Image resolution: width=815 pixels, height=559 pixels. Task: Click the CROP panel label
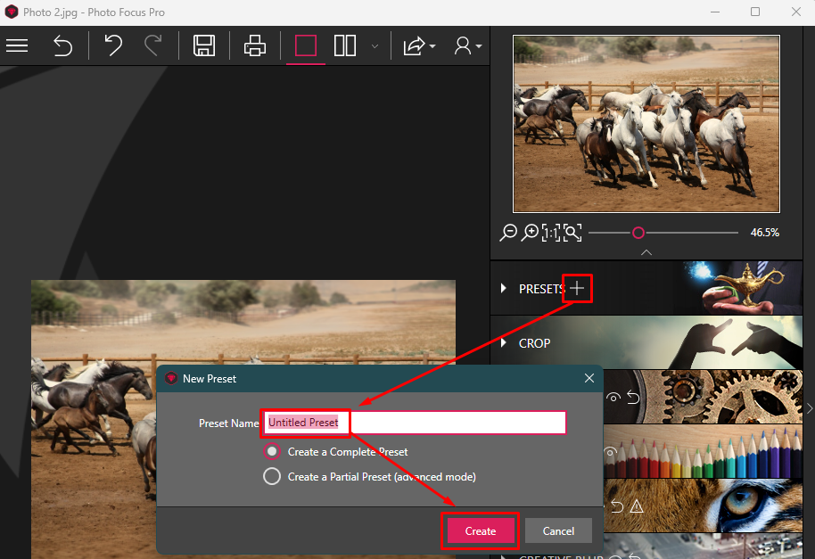pos(534,343)
